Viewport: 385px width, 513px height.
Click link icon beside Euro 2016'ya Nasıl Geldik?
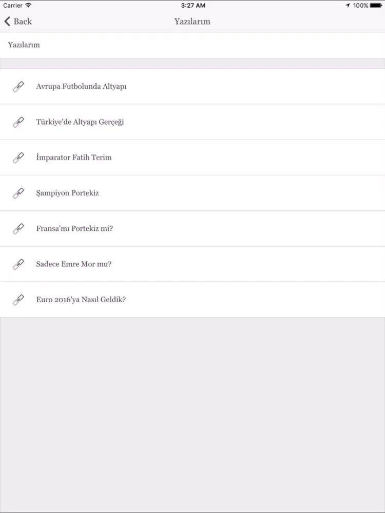click(x=18, y=300)
